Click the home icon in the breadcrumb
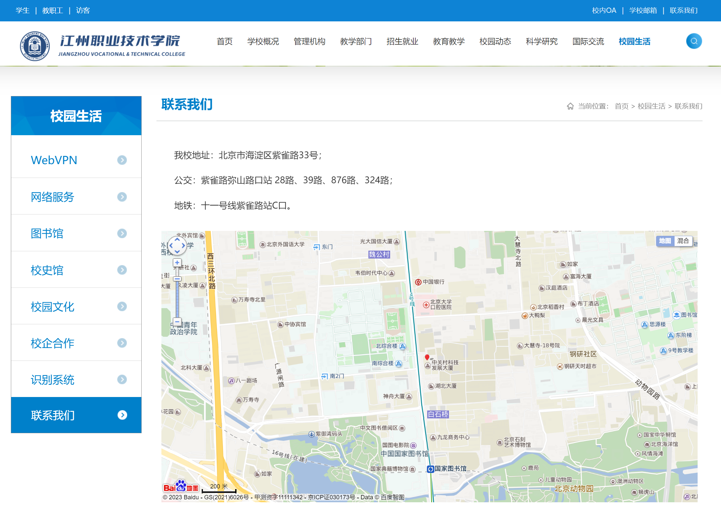Image resolution: width=721 pixels, height=522 pixels. [x=570, y=106]
